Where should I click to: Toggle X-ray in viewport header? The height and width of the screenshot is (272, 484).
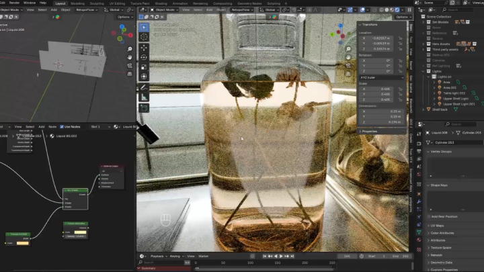(374, 10)
